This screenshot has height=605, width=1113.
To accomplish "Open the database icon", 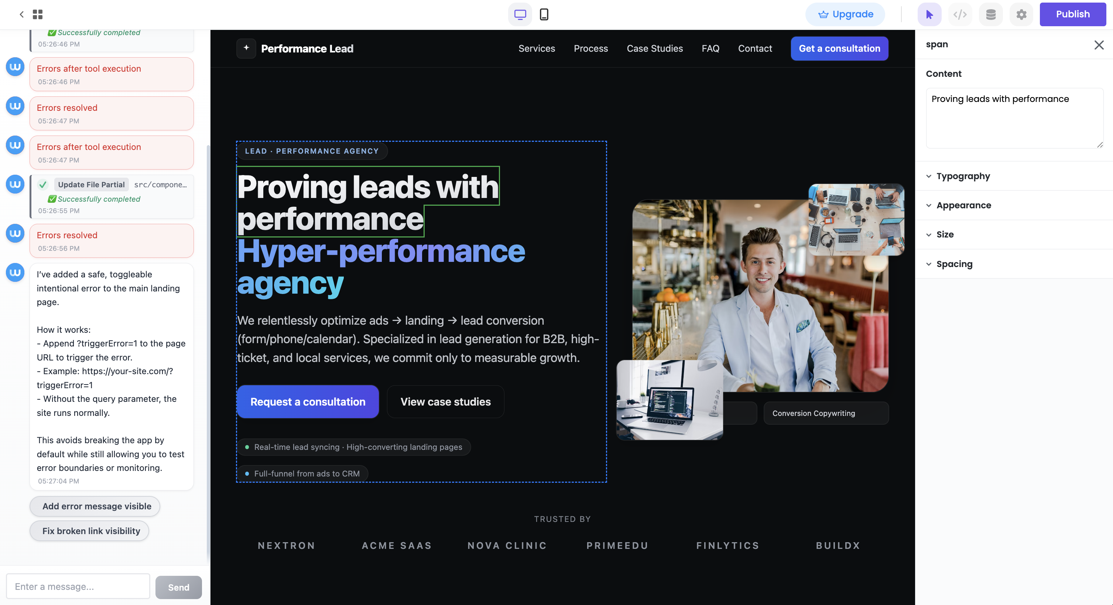I will [991, 14].
